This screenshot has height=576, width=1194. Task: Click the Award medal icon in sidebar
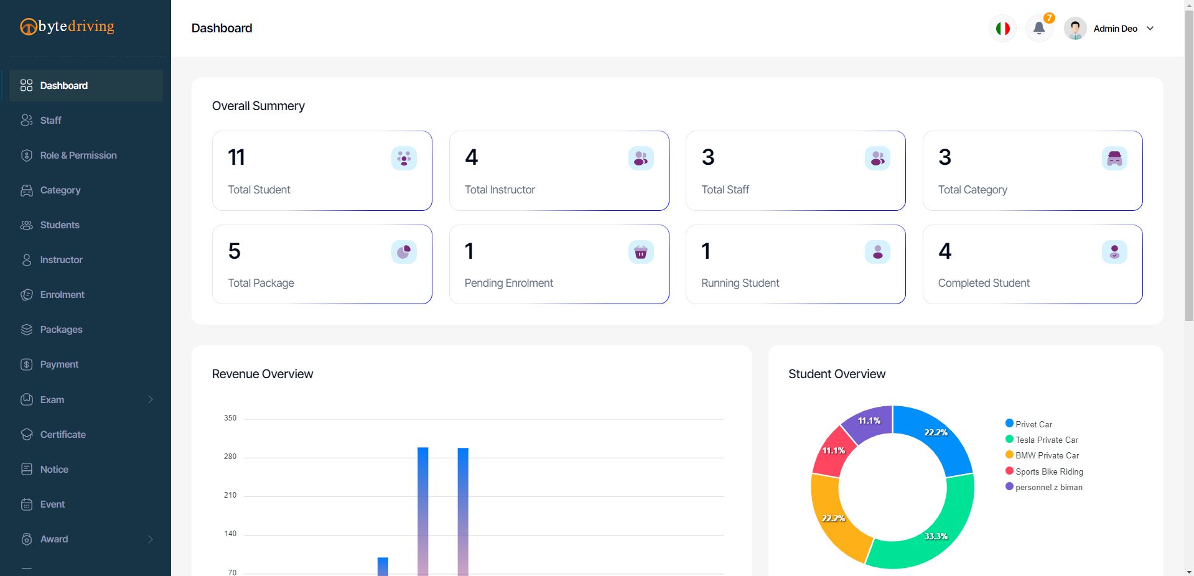click(26, 539)
